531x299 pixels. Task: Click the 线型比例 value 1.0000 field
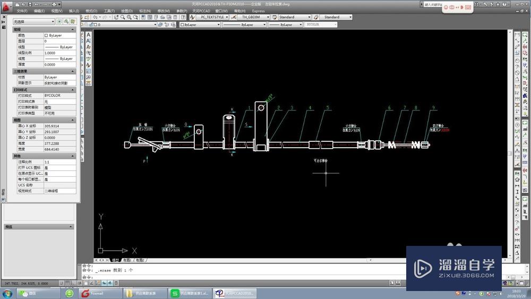click(59, 53)
